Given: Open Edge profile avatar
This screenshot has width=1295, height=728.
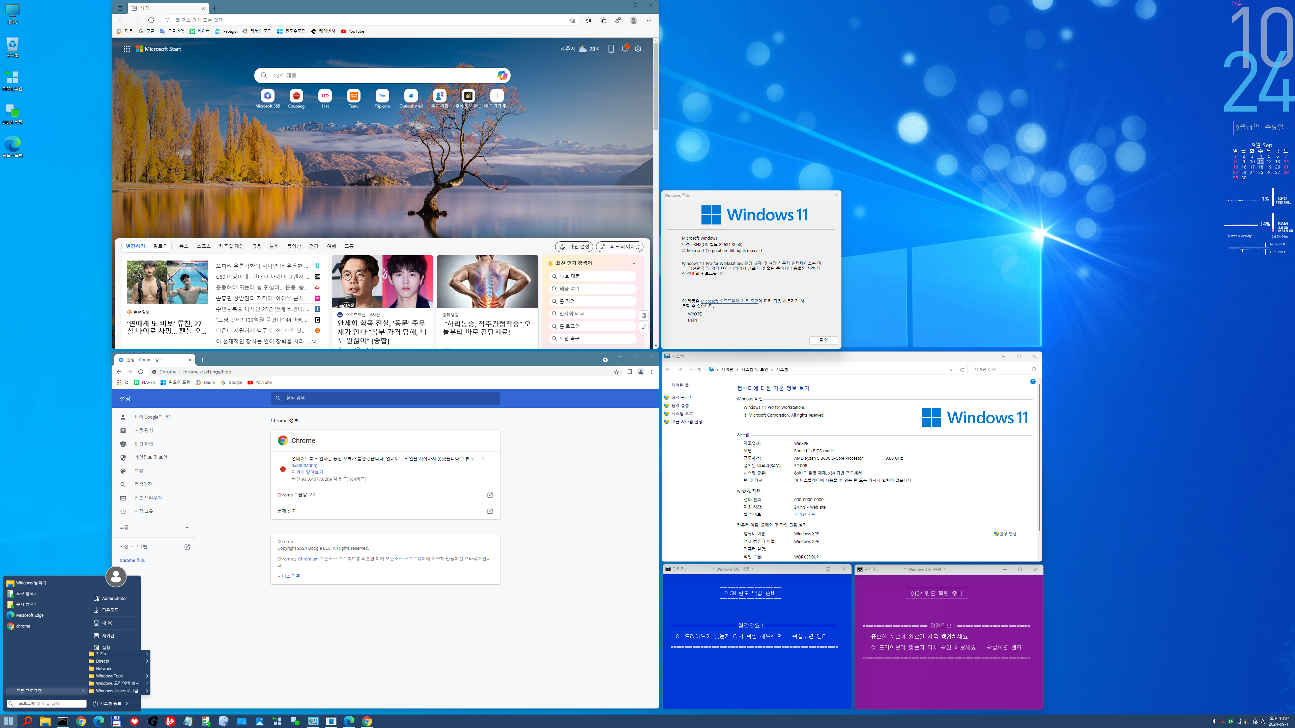Looking at the screenshot, I should 633,20.
